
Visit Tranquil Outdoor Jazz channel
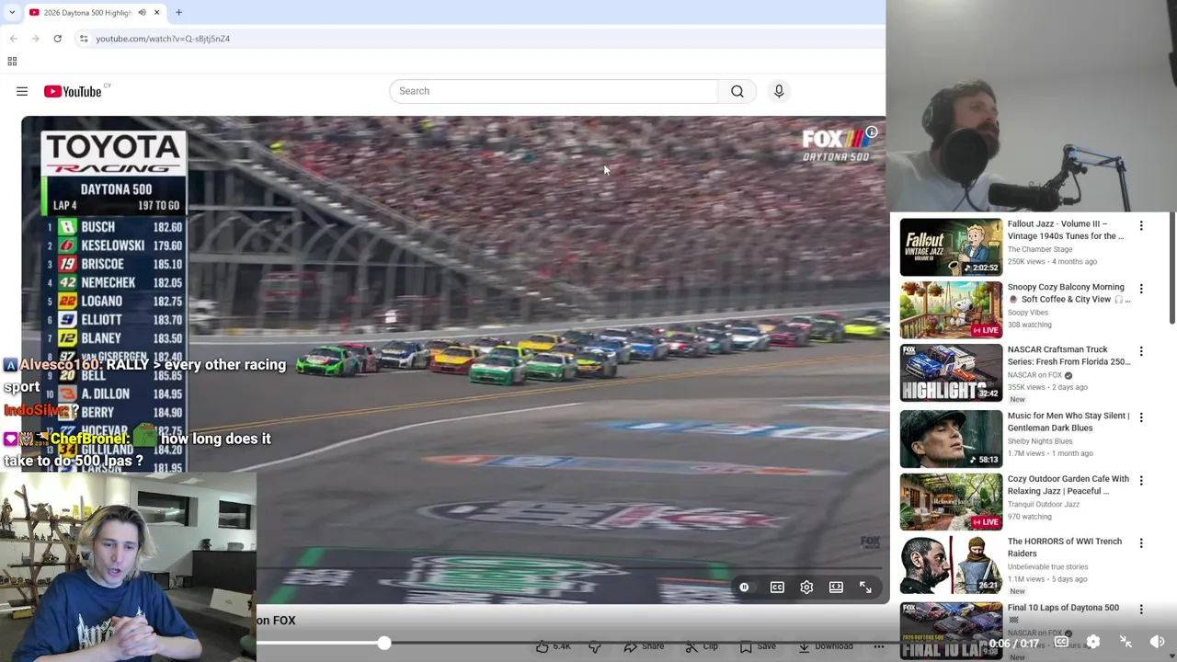(x=1043, y=505)
